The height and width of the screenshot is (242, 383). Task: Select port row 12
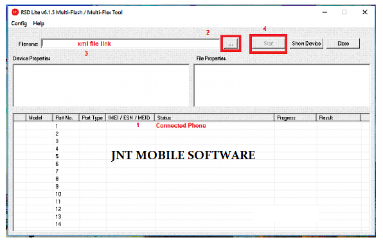pos(191,209)
